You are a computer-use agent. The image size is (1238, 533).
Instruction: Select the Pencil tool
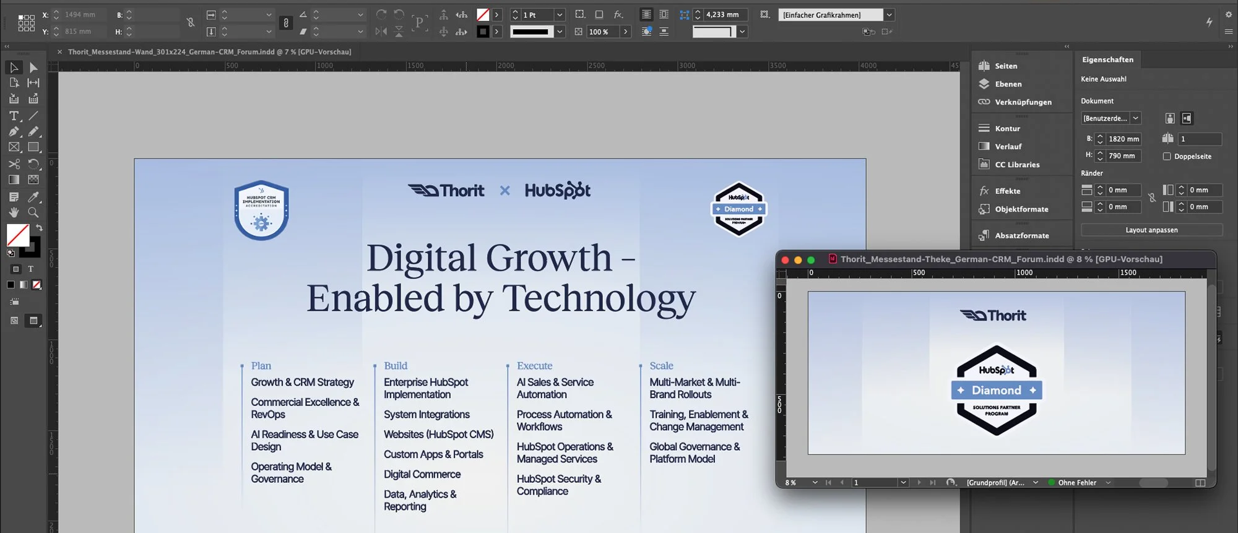pyautogui.click(x=33, y=131)
